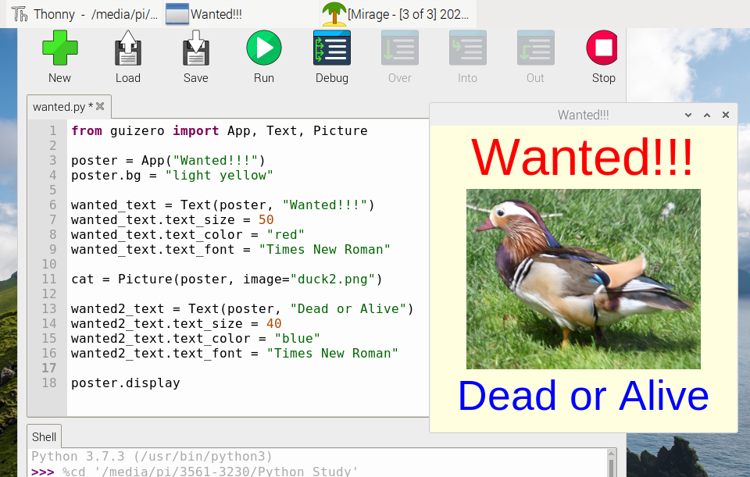Viewport: 750px width, 477px height.
Task: Click line number 17 in the gutter
Action: (x=48, y=368)
